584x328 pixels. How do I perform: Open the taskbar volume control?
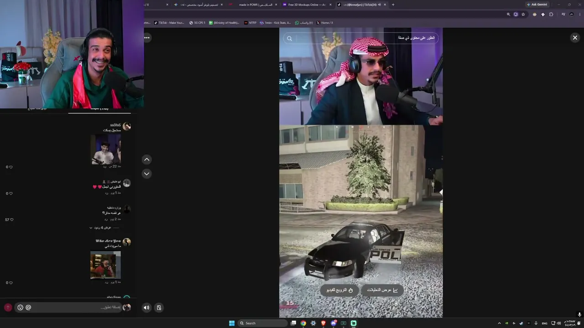[x=559, y=323]
